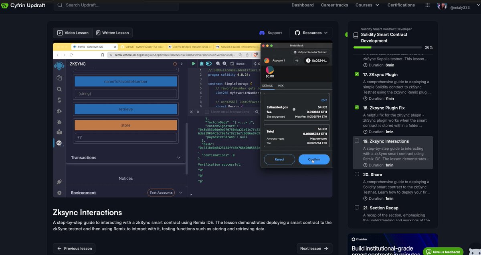Click the green Run script play icon
This screenshot has height=255, width=481.
coord(194,64)
